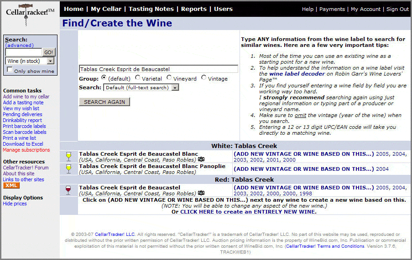
Task: Open CellarTracker! Terms and Conditions link
Action: [x=325, y=246]
